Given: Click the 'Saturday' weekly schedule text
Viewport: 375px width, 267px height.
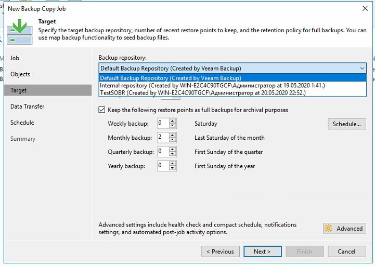Looking at the screenshot, I should (206, 124).
